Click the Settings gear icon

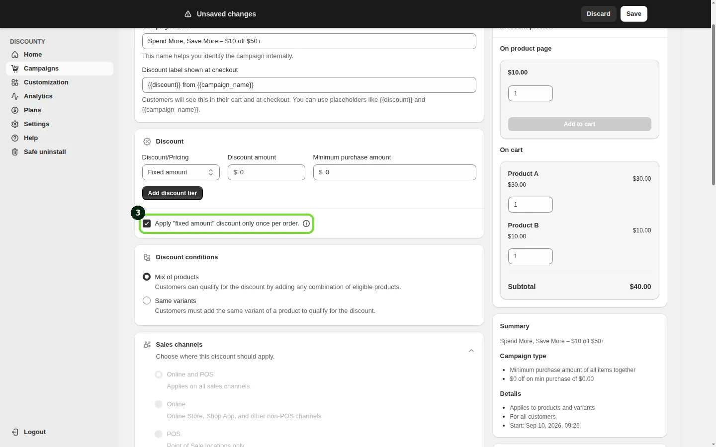(15, 124)
